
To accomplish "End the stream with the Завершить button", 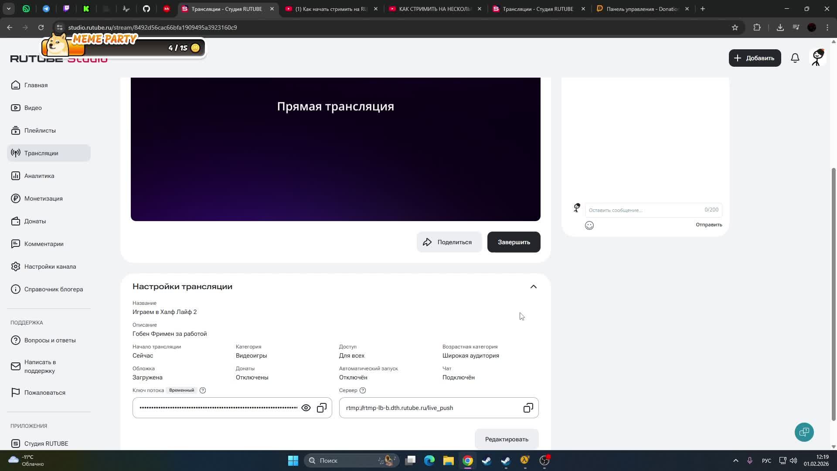I will click(x=514, y=242).
